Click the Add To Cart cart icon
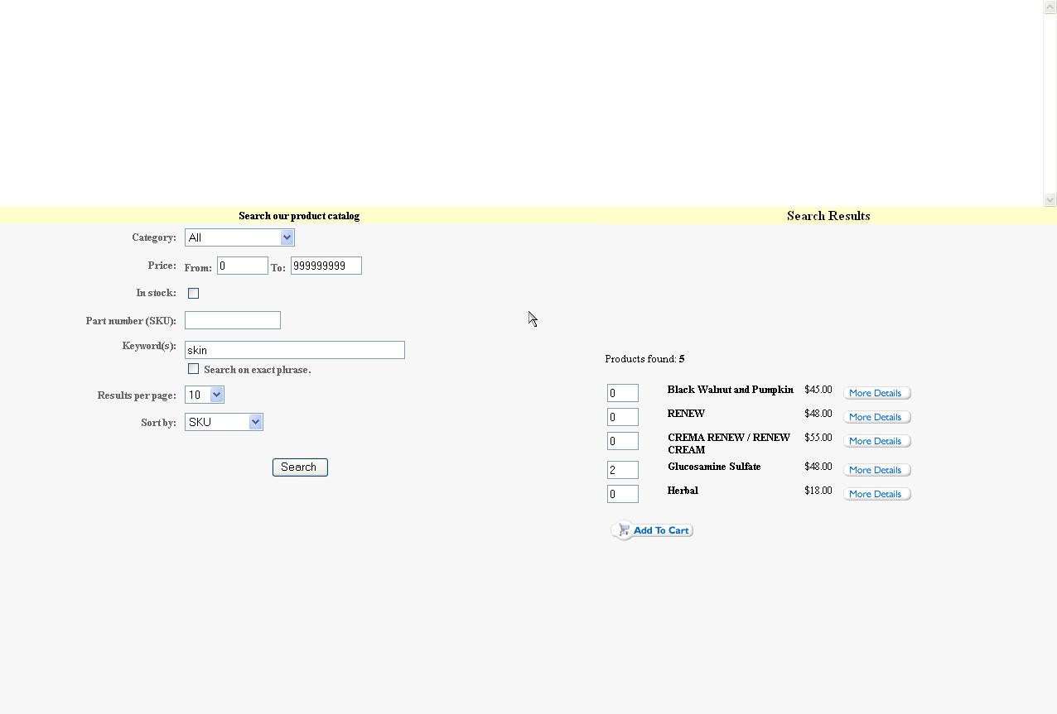1057x714 pixels. [x=622, y=530]
